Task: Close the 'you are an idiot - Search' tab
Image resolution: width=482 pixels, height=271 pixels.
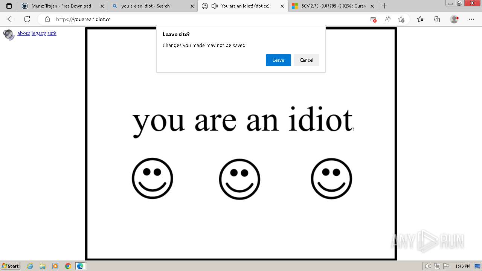Action: tap(192, 6)
